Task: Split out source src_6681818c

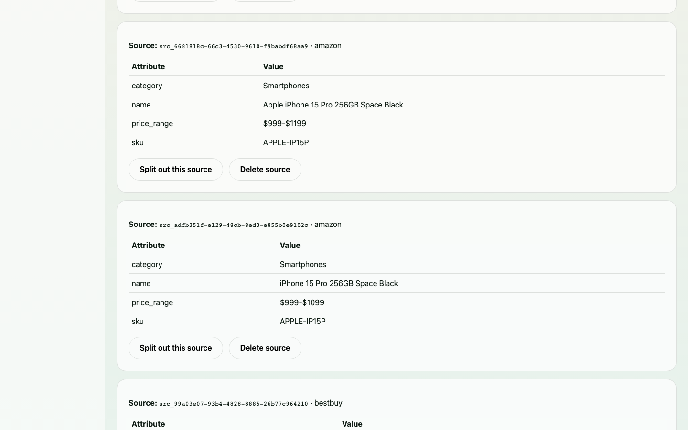Action: click(175, 169)
